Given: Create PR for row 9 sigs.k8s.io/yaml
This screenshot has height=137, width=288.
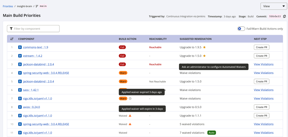Looking at the screenshot, I should click(262, 116).
